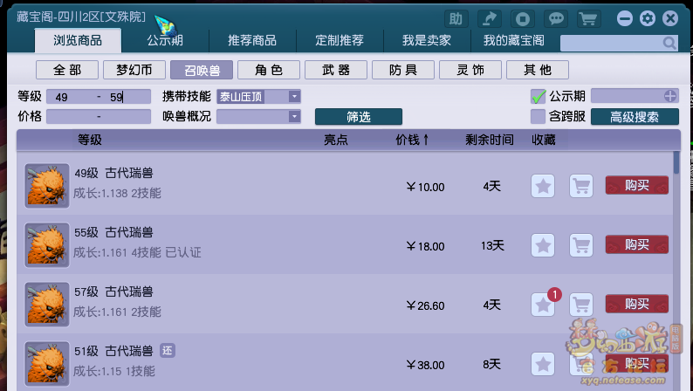
Task: Open the 唤兽概况 dropdown
Action: click(x=294, y=116)
